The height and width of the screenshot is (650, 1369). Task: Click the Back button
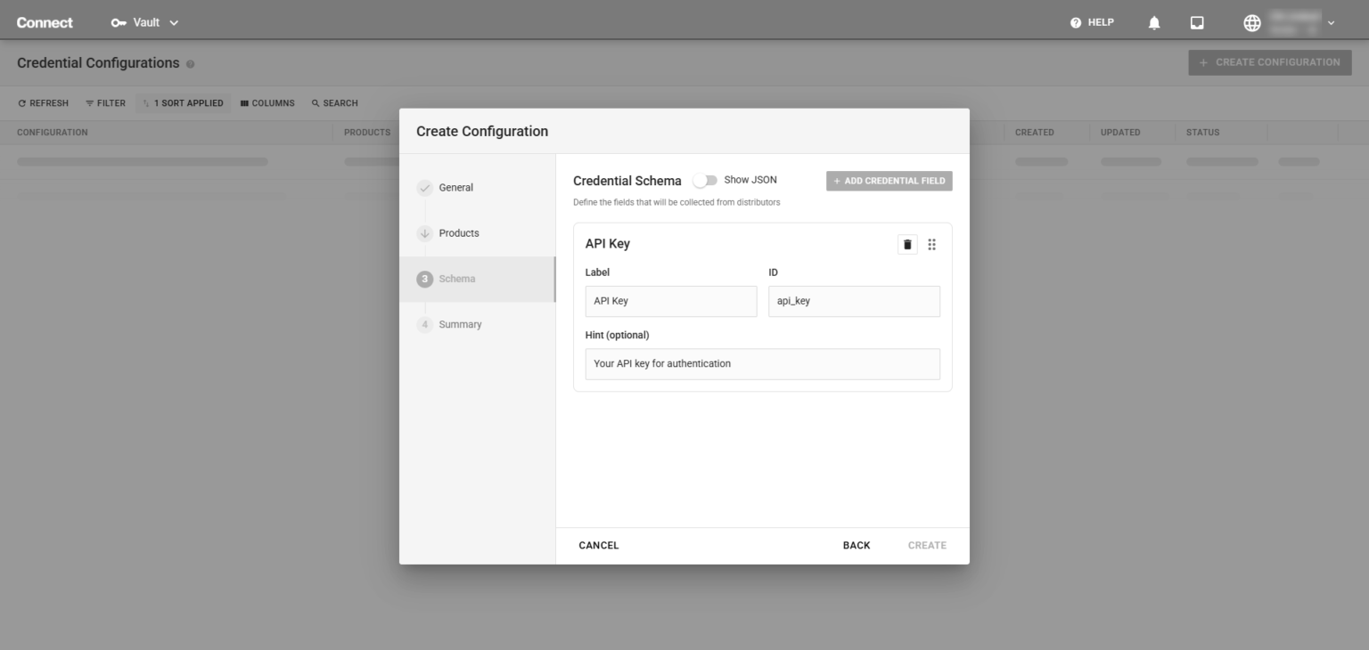(x=857, y=545)
